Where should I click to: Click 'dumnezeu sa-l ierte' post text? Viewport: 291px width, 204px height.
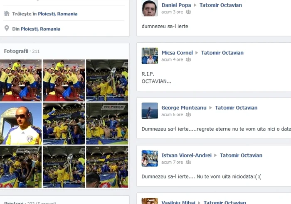click(x=165, y=26)
